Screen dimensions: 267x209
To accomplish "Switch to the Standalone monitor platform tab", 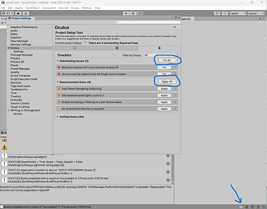I will coord(75,48).
